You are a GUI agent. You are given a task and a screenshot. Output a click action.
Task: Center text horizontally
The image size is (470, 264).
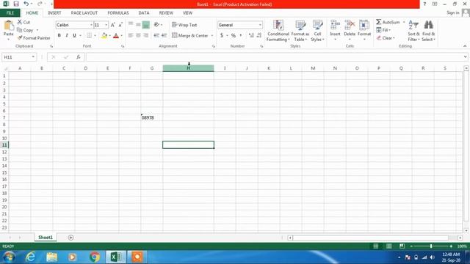pyautogui.click(x=138, y=35)
